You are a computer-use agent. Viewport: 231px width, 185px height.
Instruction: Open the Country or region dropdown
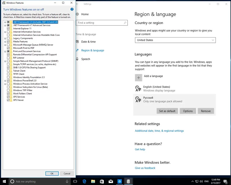coord(175,40)
